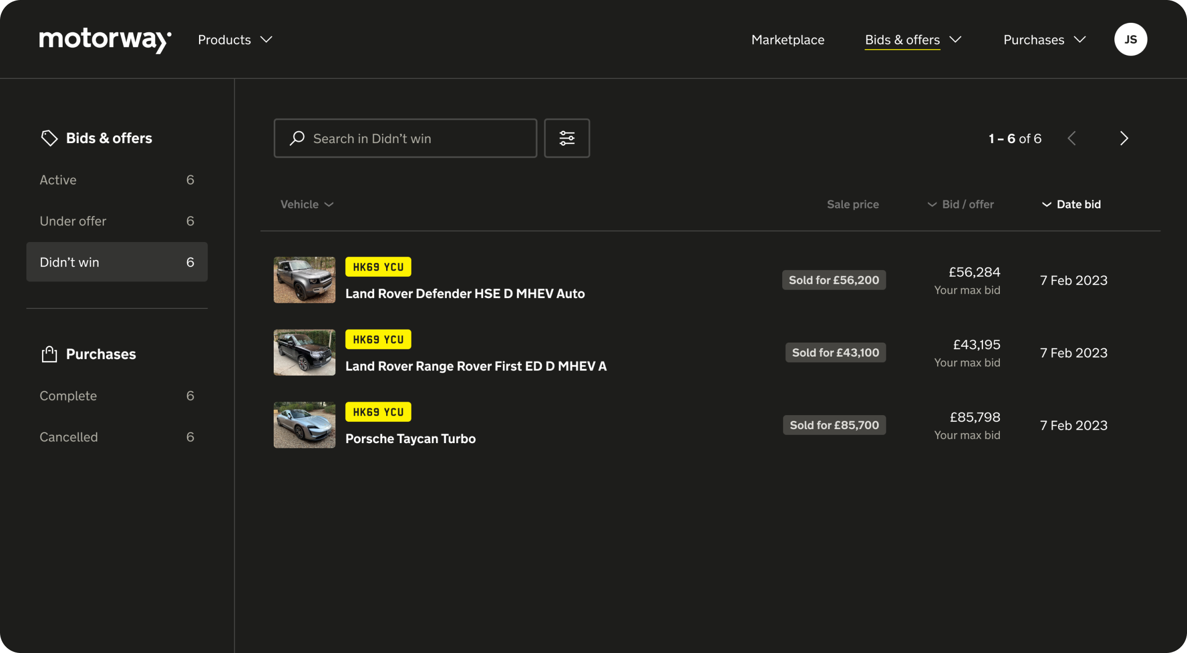Open Porsche Taycan thumbnail image
1187x653 pixels.
tap(304, 425)
